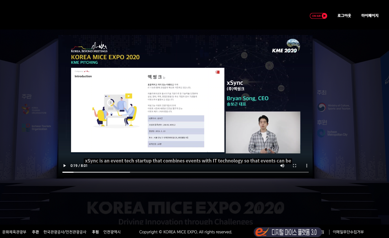Click the Incheon Metropolitan City logo
The height and width of the screenshot is (238, 389).
point(332,133)
